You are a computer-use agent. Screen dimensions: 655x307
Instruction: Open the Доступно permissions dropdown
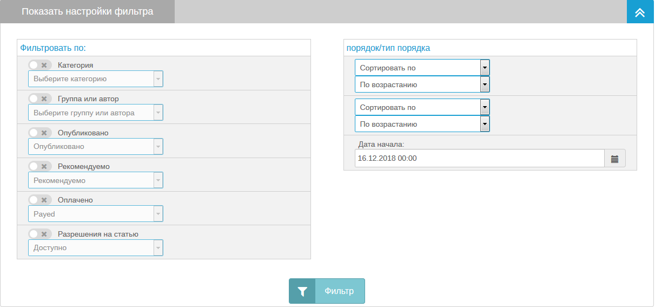[x=95, y=247]
